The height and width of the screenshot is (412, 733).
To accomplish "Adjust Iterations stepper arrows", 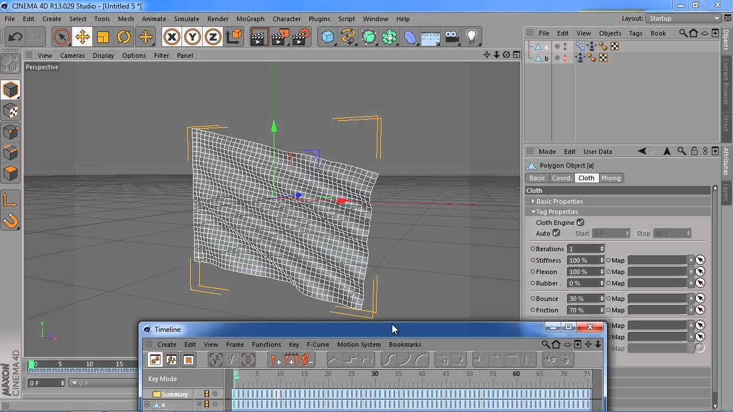I will pos(602,249).
